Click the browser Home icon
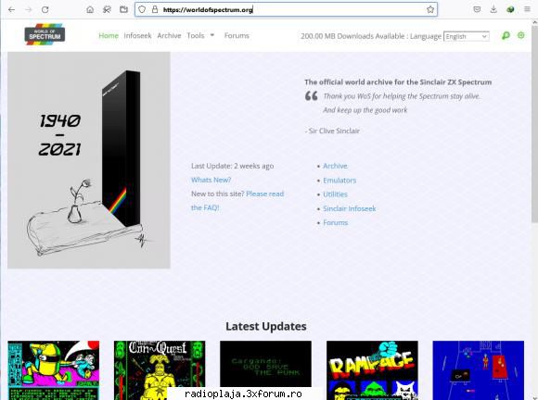 (90, 9)
